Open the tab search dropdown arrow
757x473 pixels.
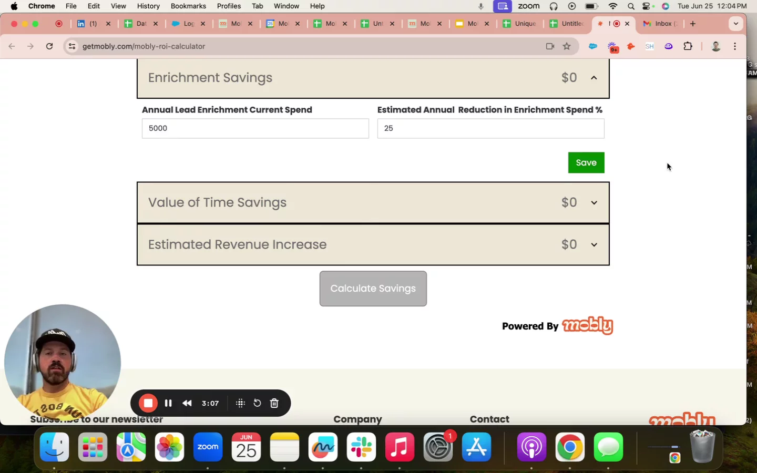[736, 24]
